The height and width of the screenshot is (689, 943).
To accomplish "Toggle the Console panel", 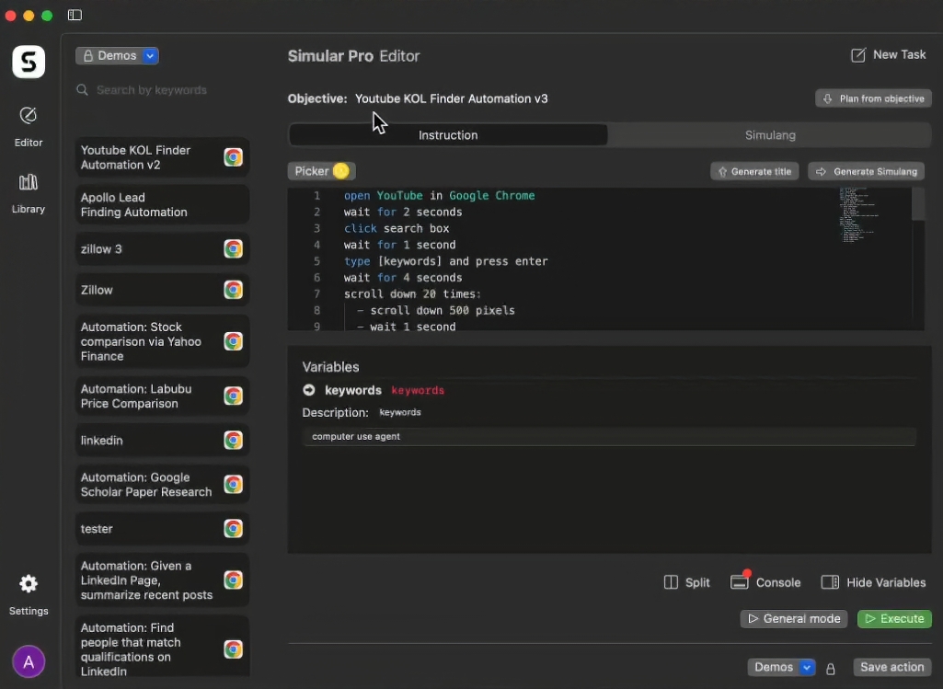I will point(765,582).
